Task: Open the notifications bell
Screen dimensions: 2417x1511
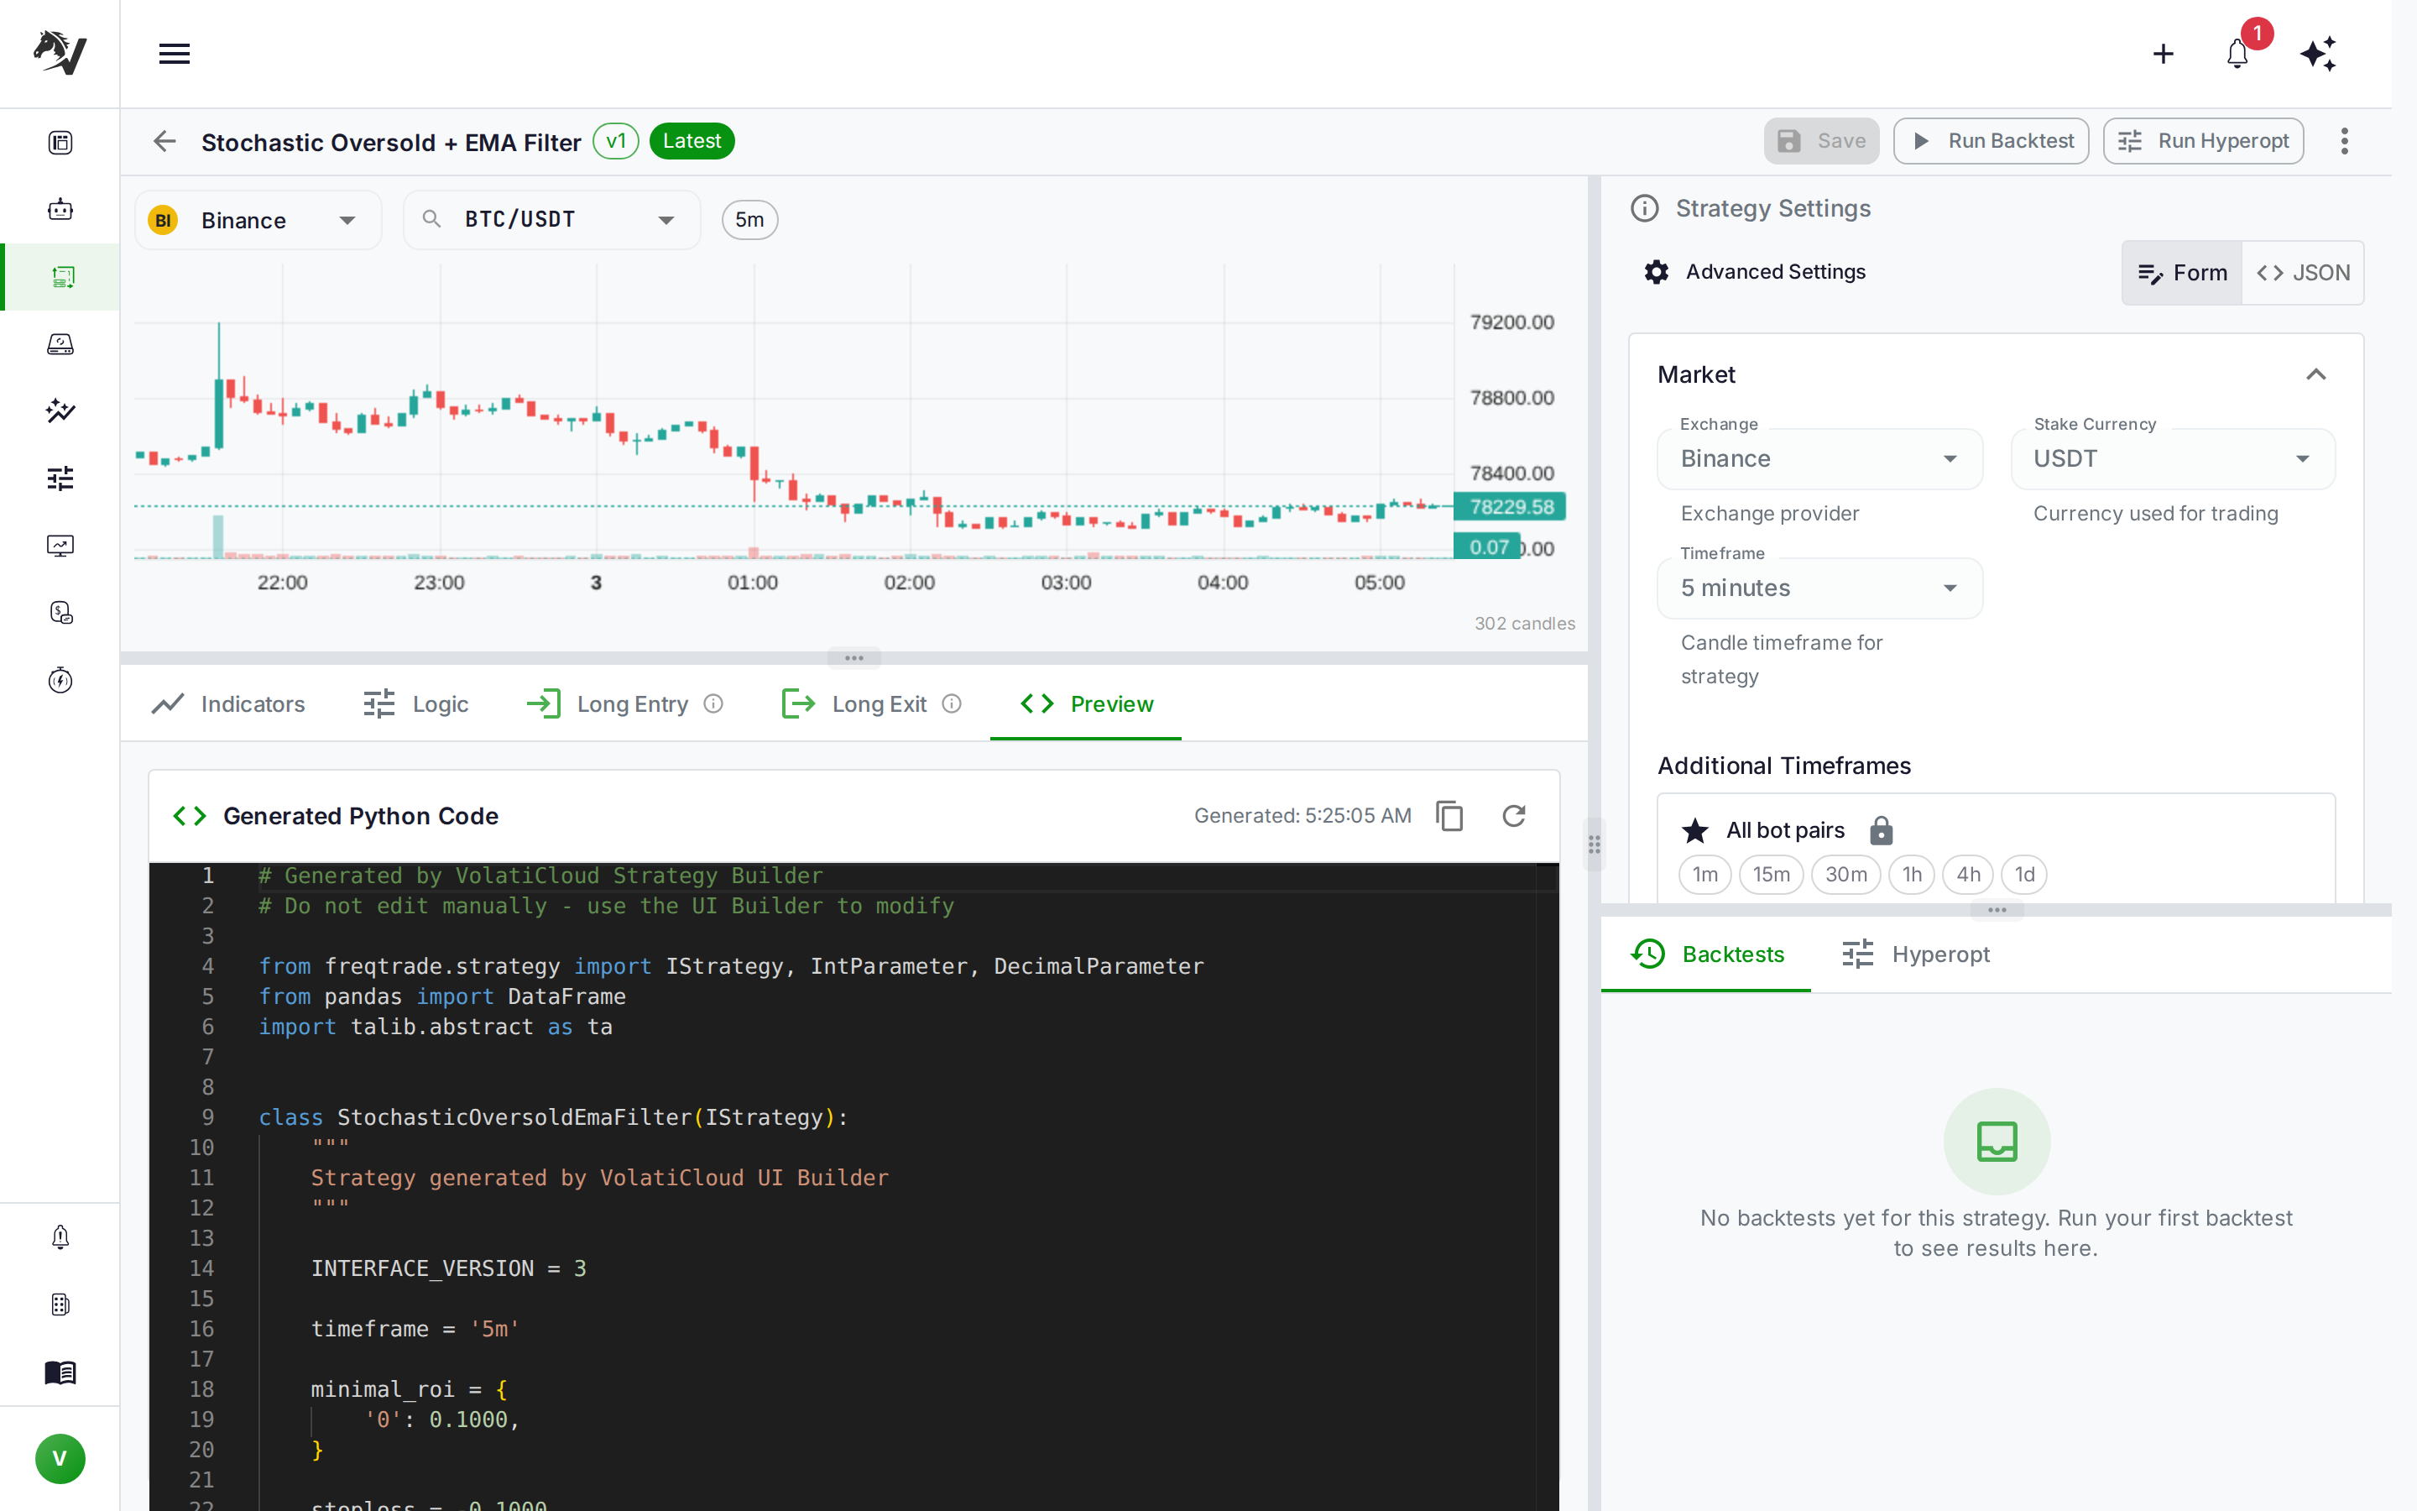Action: 2237,54
